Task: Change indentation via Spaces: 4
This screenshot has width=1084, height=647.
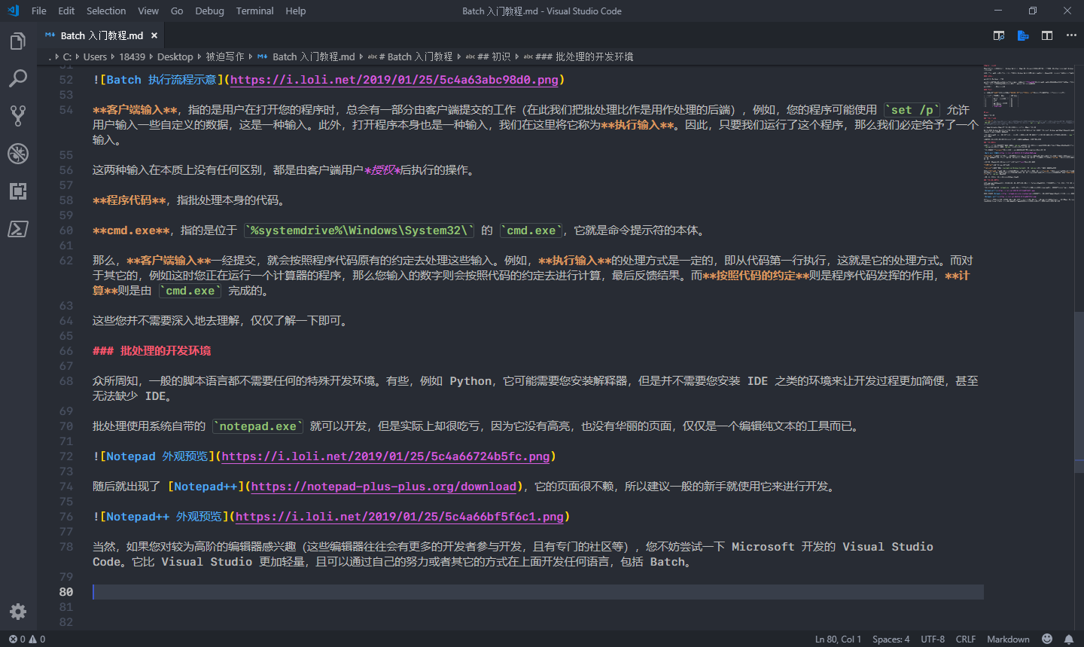Action: click(x=891, y=639)
